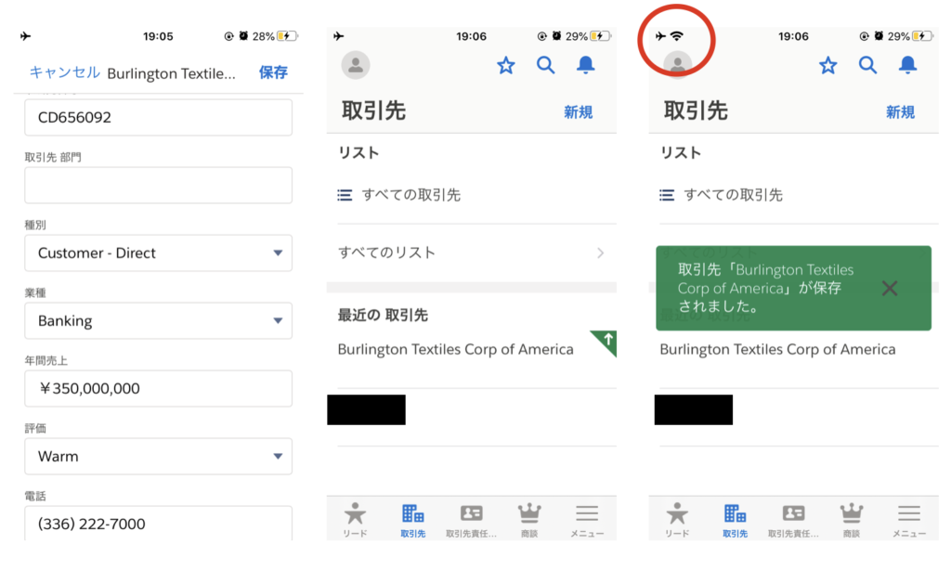Tap the favorites star in the middle screen
This screenshot has height=570, width=951.
(506, 65)
